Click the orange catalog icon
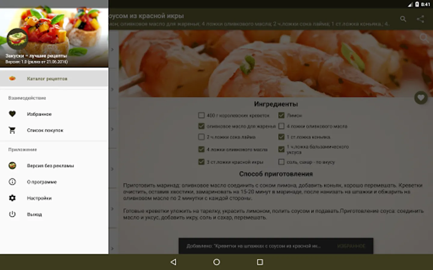This screenshot has width=433, height=270. 12,78
